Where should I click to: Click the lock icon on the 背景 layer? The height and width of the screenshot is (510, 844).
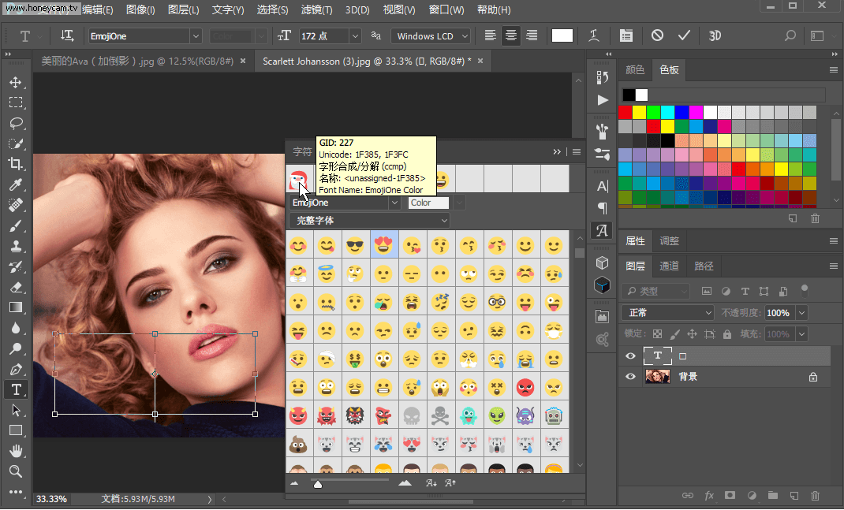(813, 376)
